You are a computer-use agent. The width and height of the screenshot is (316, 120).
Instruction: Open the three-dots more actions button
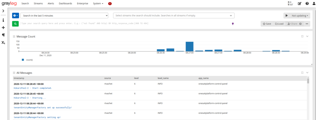click(307, 24)
